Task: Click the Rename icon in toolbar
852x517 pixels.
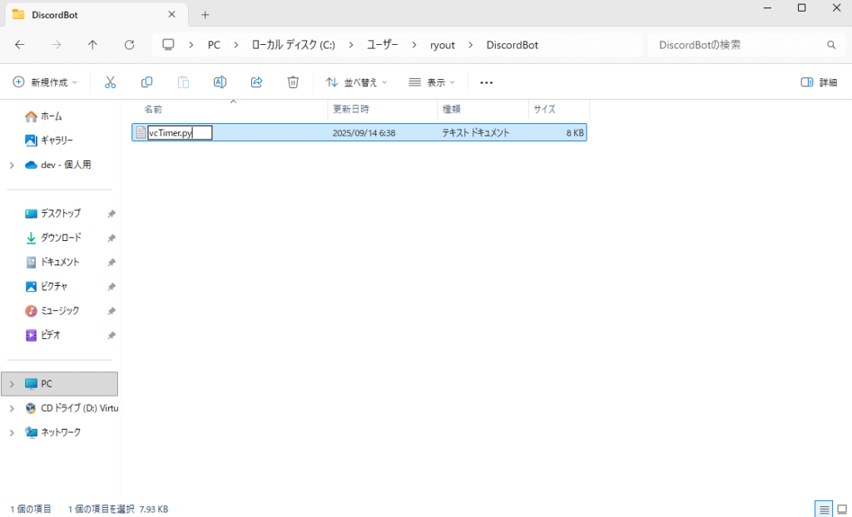Action: pyautogui.click(x=220, y=82)
